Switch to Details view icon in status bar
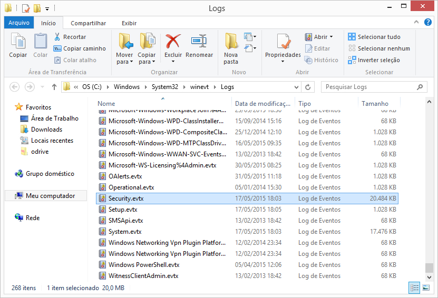 [414, 287]
